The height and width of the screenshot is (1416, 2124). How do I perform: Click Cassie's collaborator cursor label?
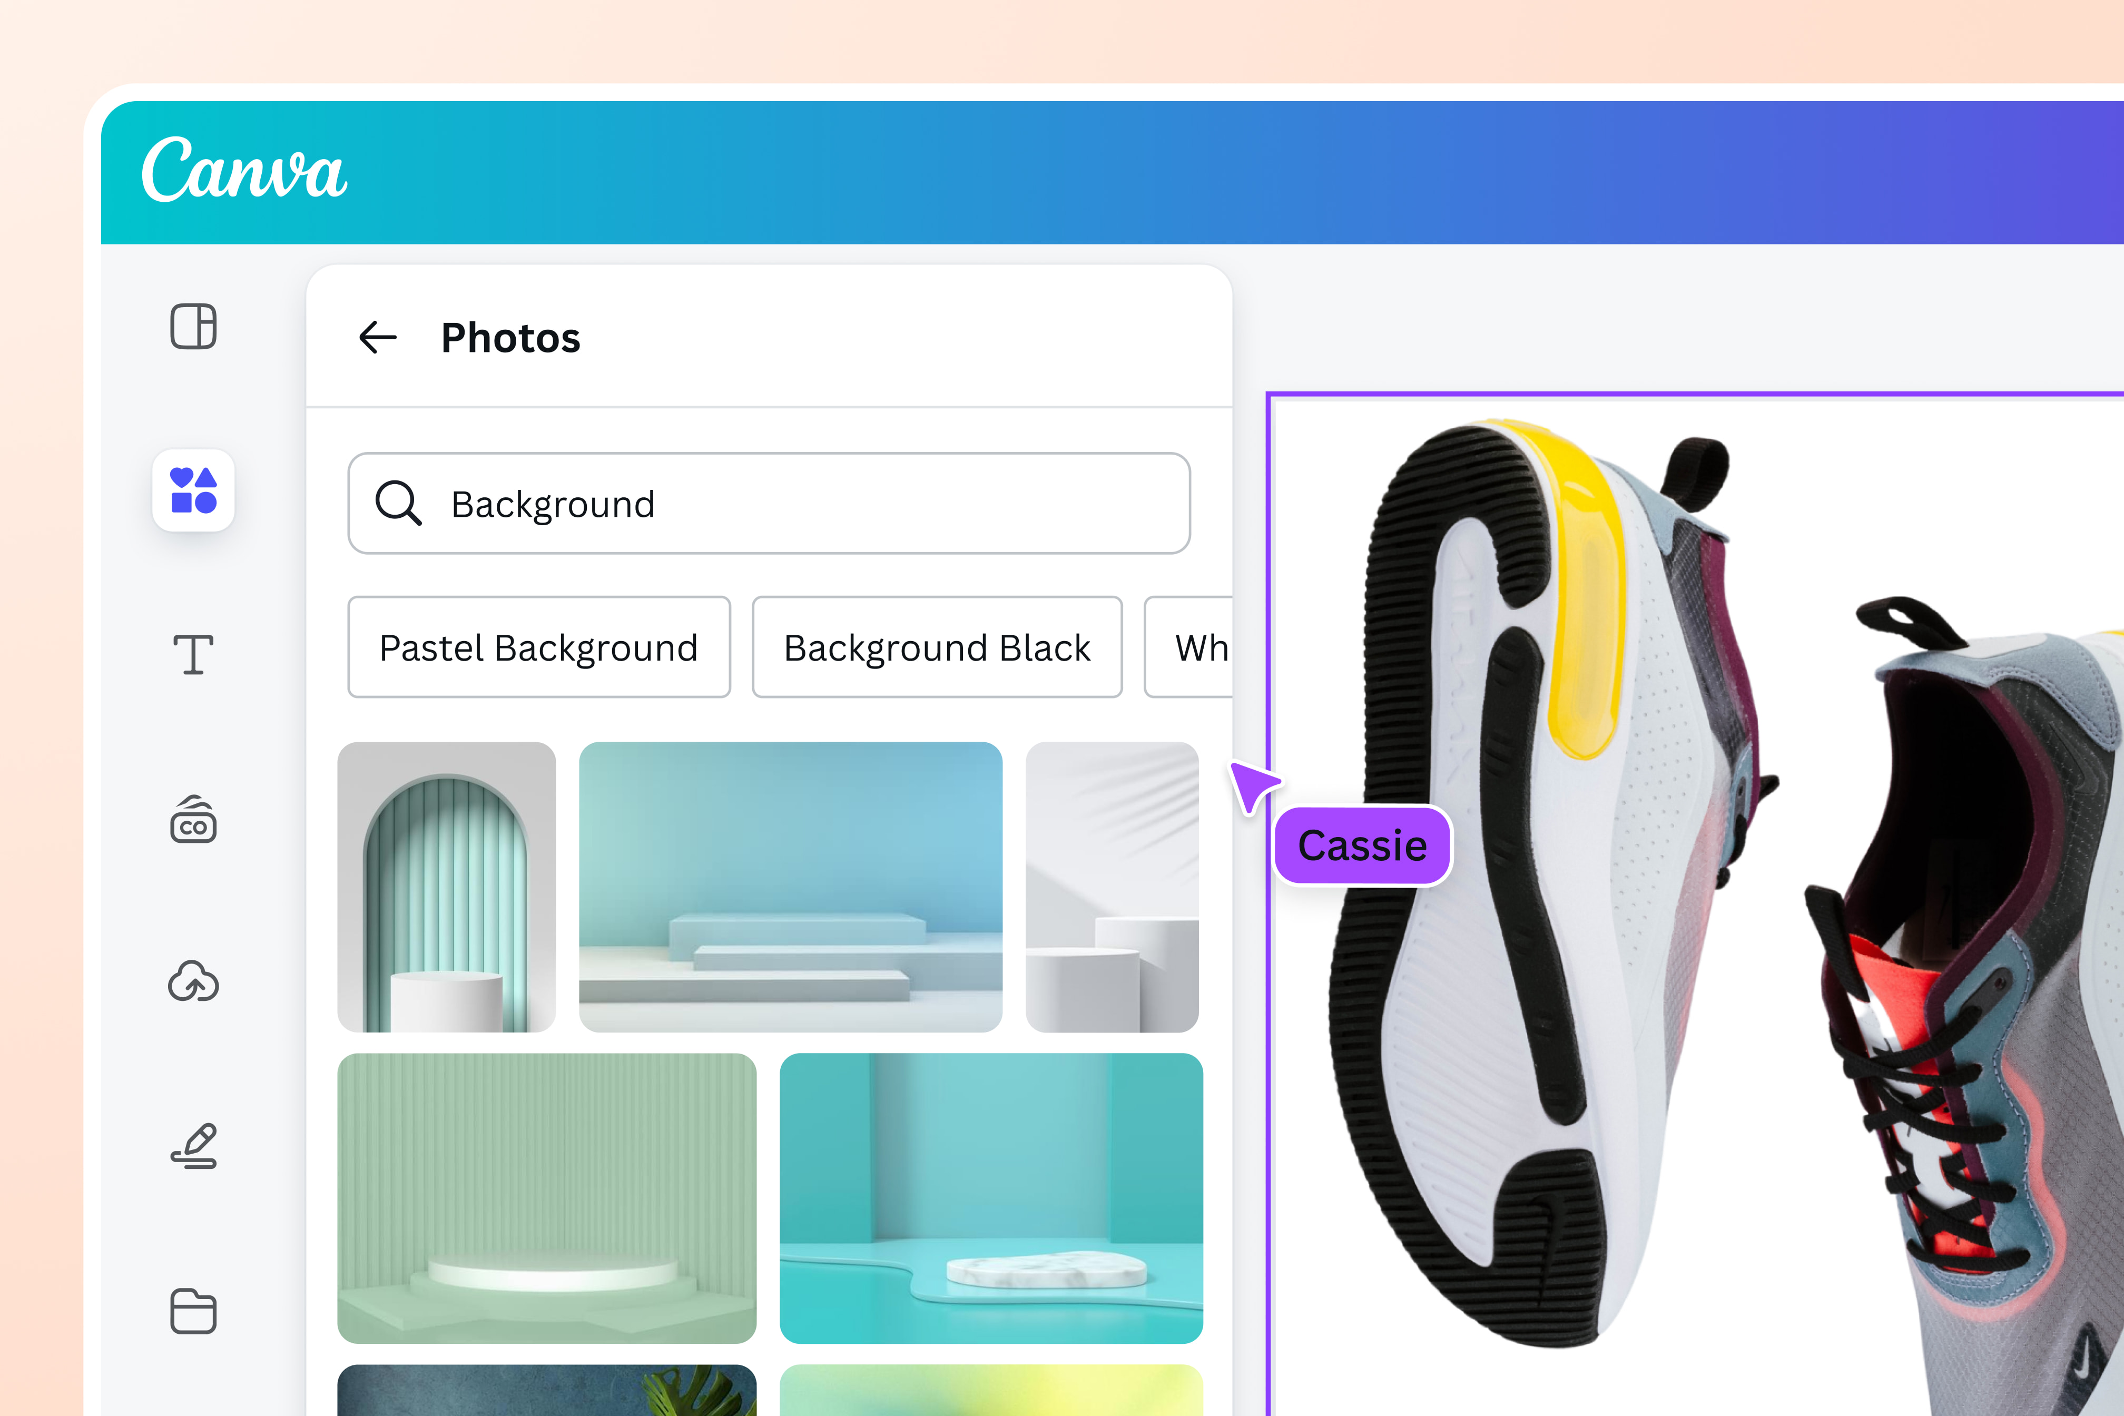(x=1363, y=845)
